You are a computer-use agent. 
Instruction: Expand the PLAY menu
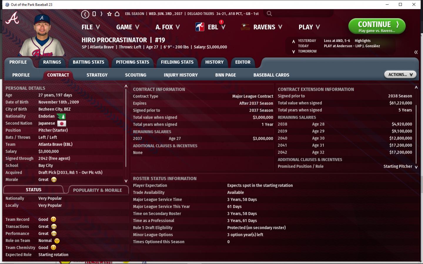[309, 27]
